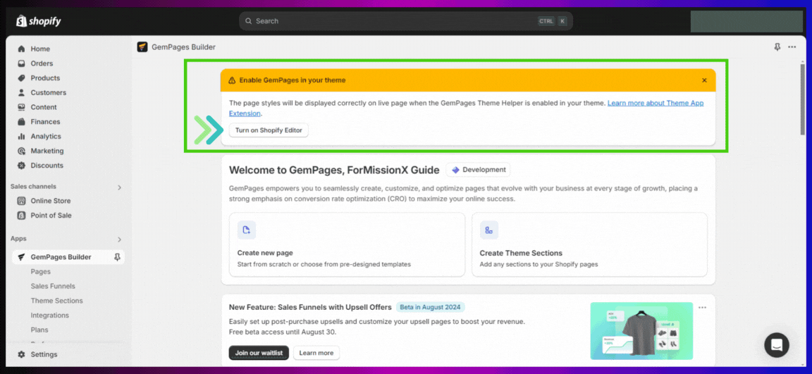Open Pages under GemPages Builder

click(40, 272)
